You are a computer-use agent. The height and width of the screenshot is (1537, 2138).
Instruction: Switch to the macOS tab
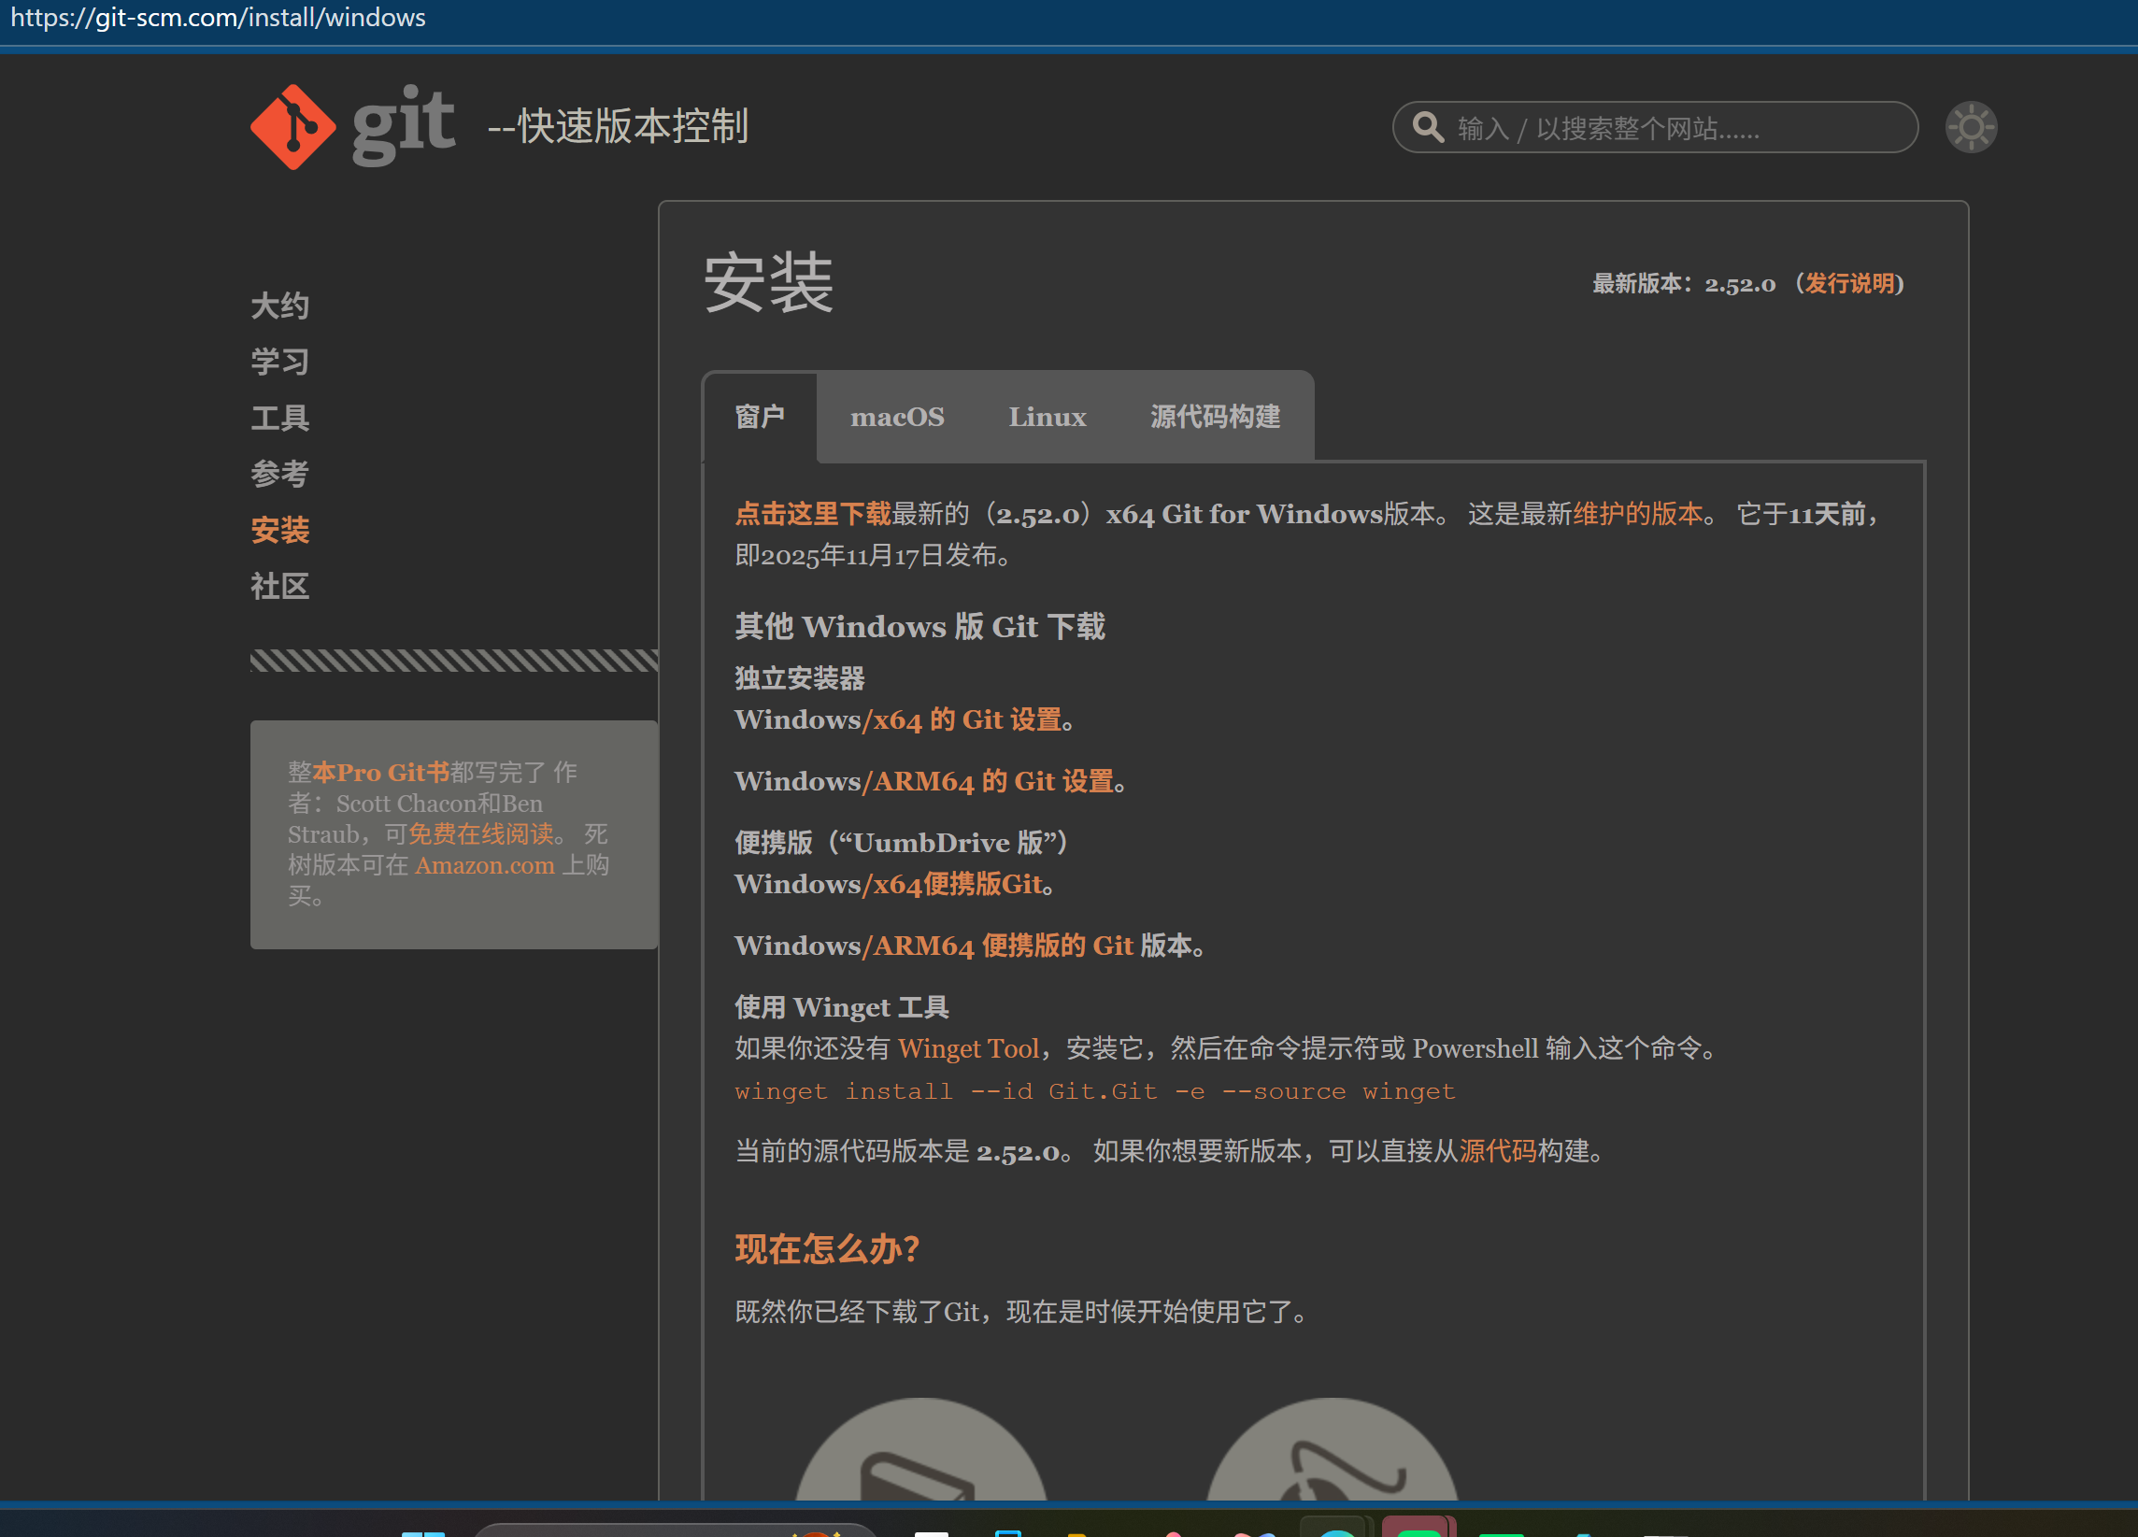click(x=896, y=417)
